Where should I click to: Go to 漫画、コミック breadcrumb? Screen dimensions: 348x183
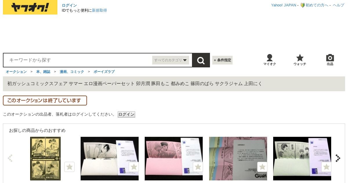coord(72,72)
